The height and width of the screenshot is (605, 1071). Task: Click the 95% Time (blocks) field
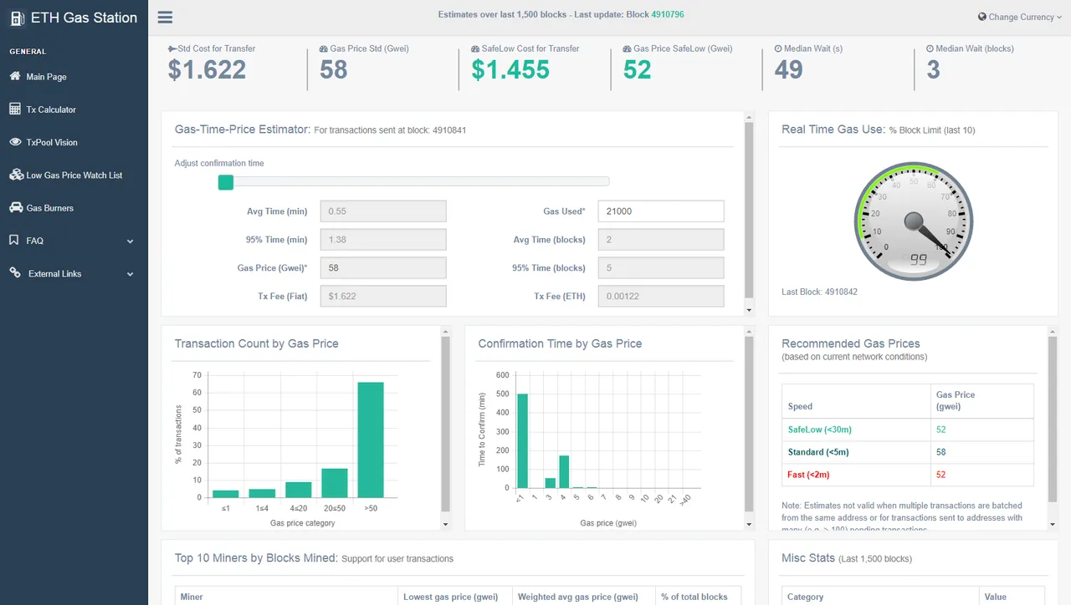tap(661, 268)
